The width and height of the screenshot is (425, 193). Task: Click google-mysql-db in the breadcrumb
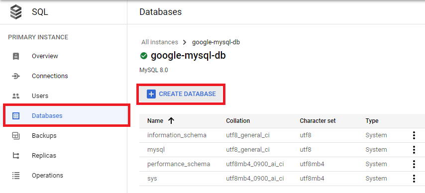(216, 42)
